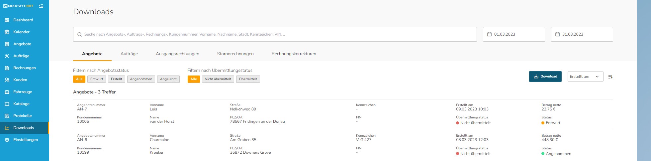Screen dimensions: 651x161
Task: Click name Kroeker
Action: [x=157, y=153]
